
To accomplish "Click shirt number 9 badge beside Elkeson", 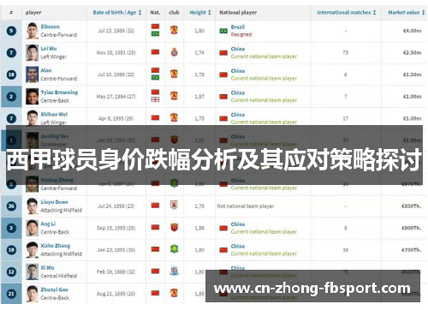I will coord(11,31).
